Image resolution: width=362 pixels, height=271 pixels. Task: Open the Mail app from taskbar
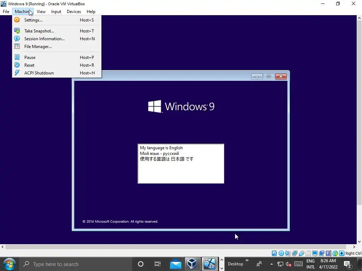175,264
